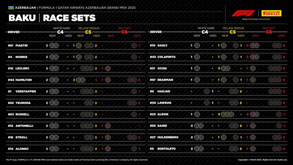Select the #81 Piastri driver row label
Image resolution: width=293 pixels, height=165 pixels.
pyautogui.click(x=18, y=46)
